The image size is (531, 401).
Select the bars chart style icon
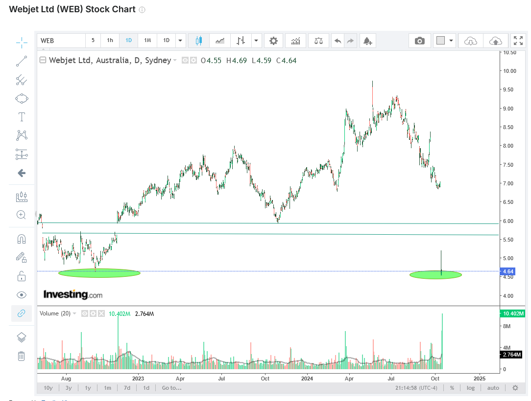coord(241,41)
